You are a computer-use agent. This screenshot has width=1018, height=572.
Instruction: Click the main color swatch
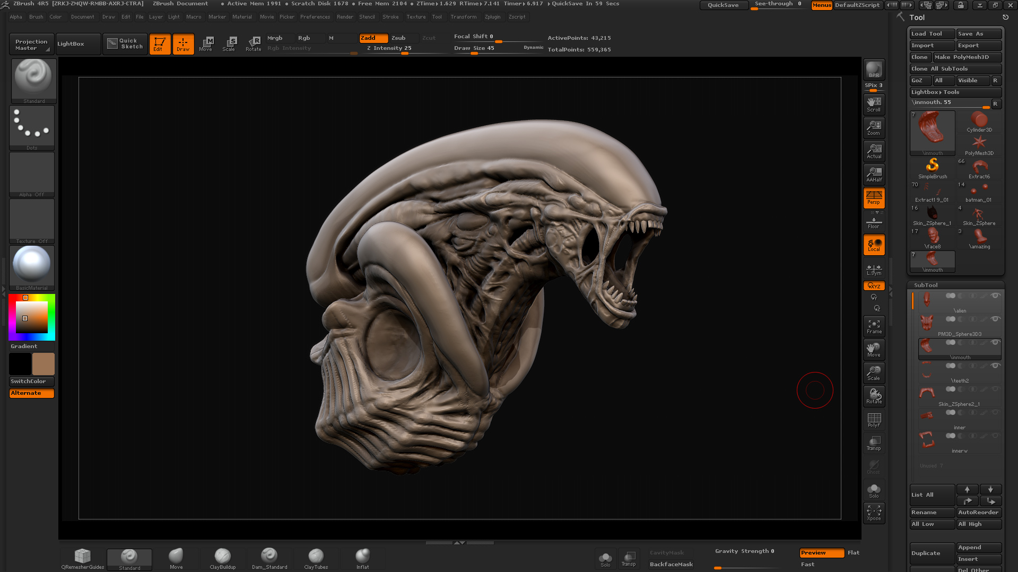pyautogui.click(x=43, y=364)
